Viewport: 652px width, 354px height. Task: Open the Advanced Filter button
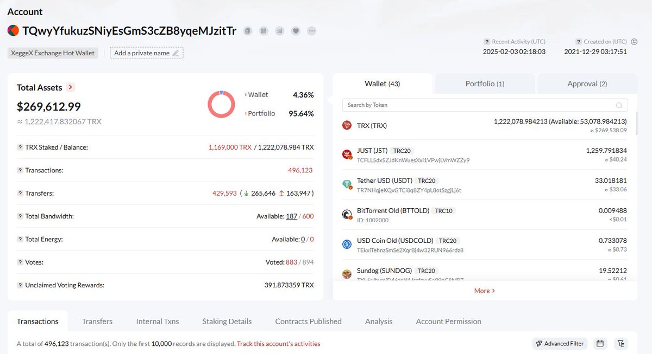coord(560,343)
